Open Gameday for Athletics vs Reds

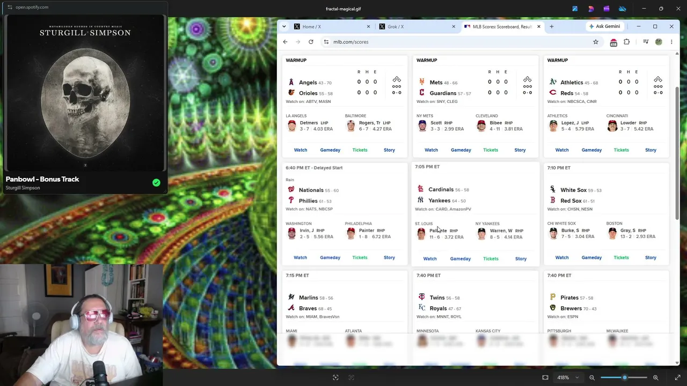point(591,150)
